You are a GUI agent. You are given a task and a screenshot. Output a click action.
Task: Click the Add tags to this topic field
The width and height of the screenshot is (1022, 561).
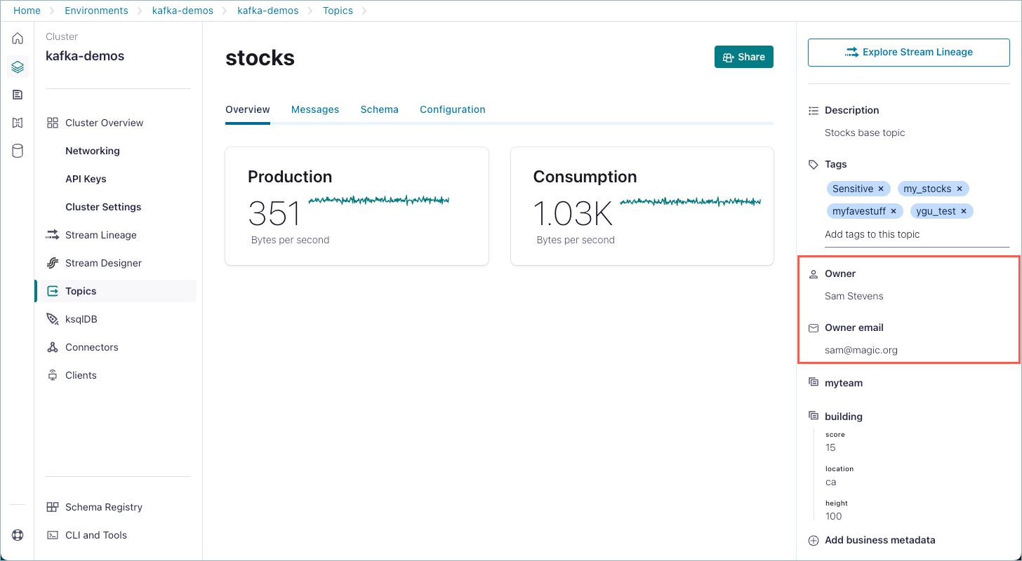[912, 234]
